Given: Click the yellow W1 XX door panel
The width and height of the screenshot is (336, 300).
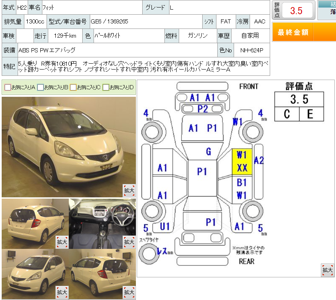Looking at the screenshot, I should [x=242, y=162].
